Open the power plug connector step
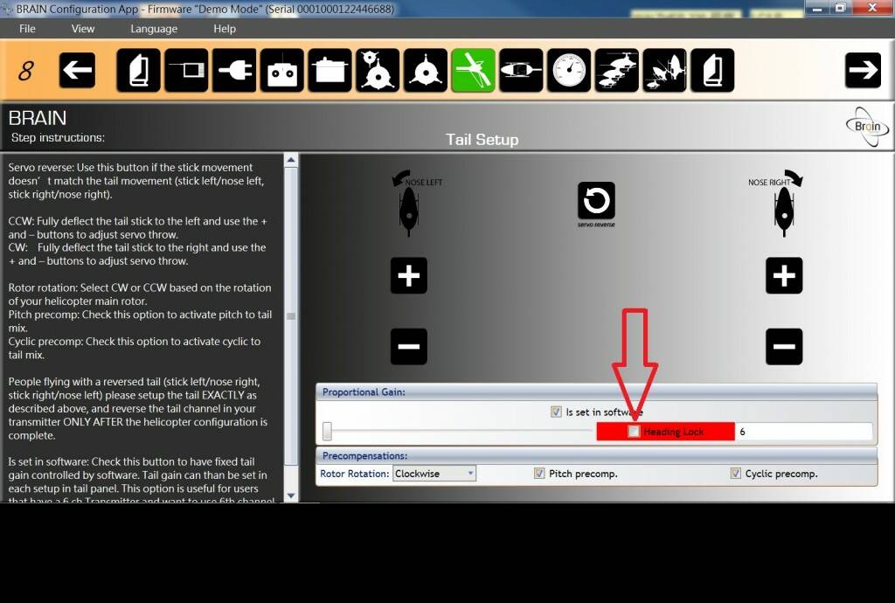895x603 pixels. [x=234, y=70]
